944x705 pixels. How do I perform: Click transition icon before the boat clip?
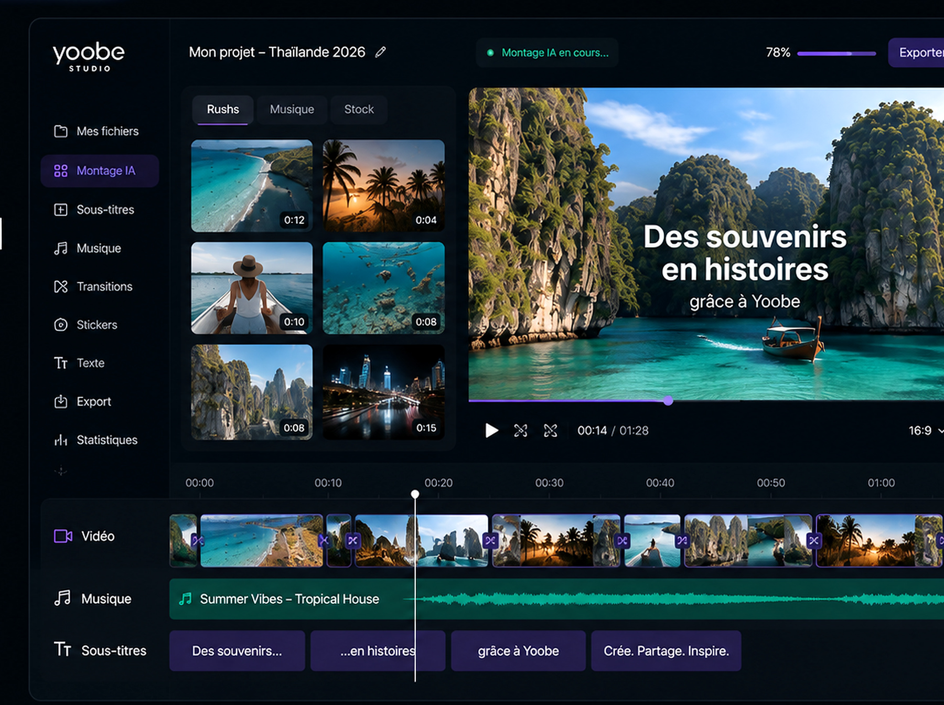point(622,540)
